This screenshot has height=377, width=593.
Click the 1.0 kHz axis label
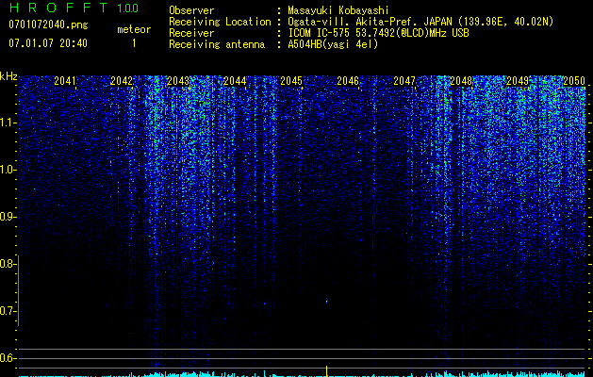coord(8,170)
